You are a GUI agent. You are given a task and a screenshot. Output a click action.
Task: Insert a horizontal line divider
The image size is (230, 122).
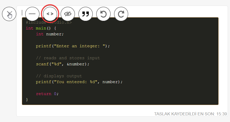(x=32, y=14)
